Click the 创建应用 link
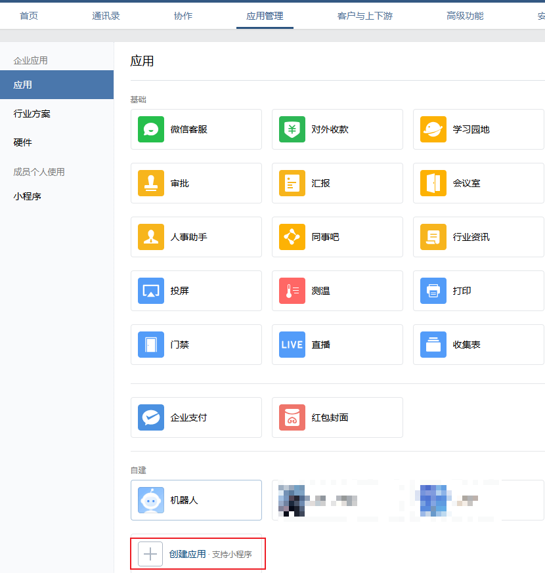This screenshot has height=573, width=545. click(187, 554)
